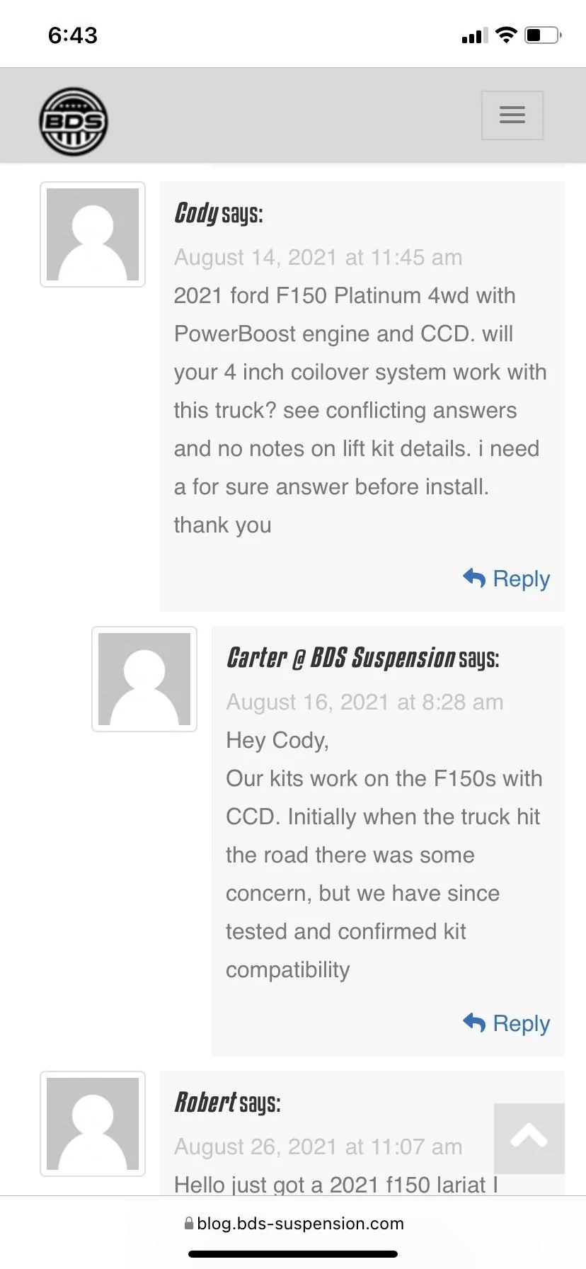The width and height of the screenshot is (586, 1269).
Task: Tap the reply arrow icon in Carter's comment
Action: coord(474,1023)
